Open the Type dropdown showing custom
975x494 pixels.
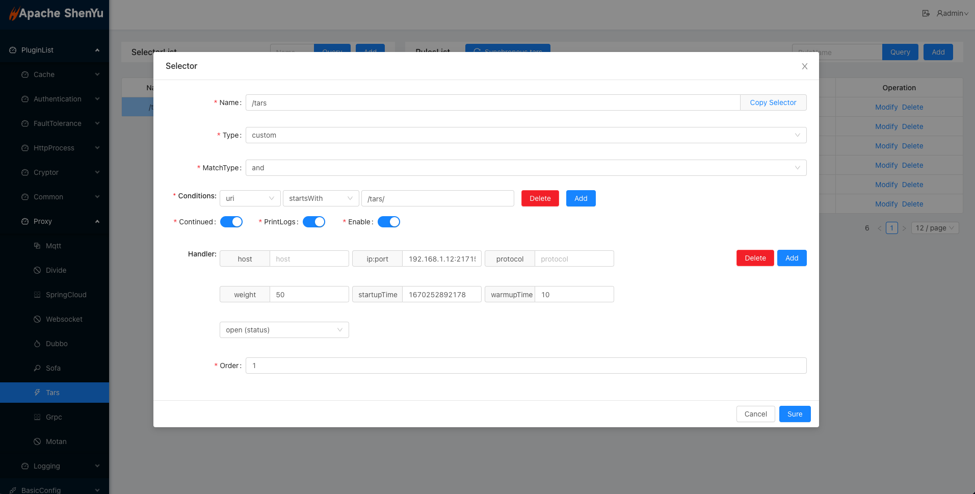[525, 135]
